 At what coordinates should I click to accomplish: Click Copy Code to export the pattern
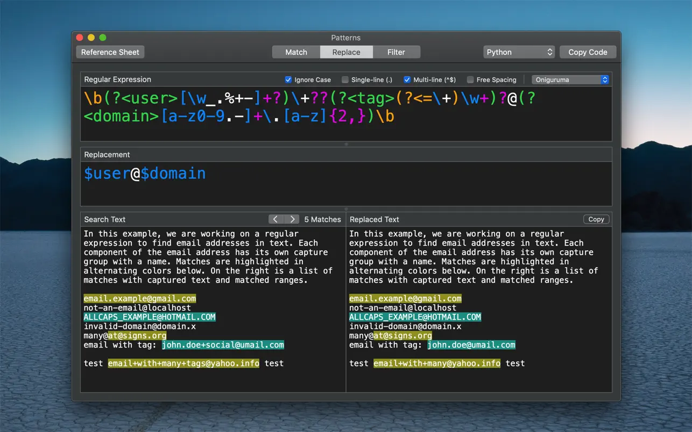click(x=588, y=52)
